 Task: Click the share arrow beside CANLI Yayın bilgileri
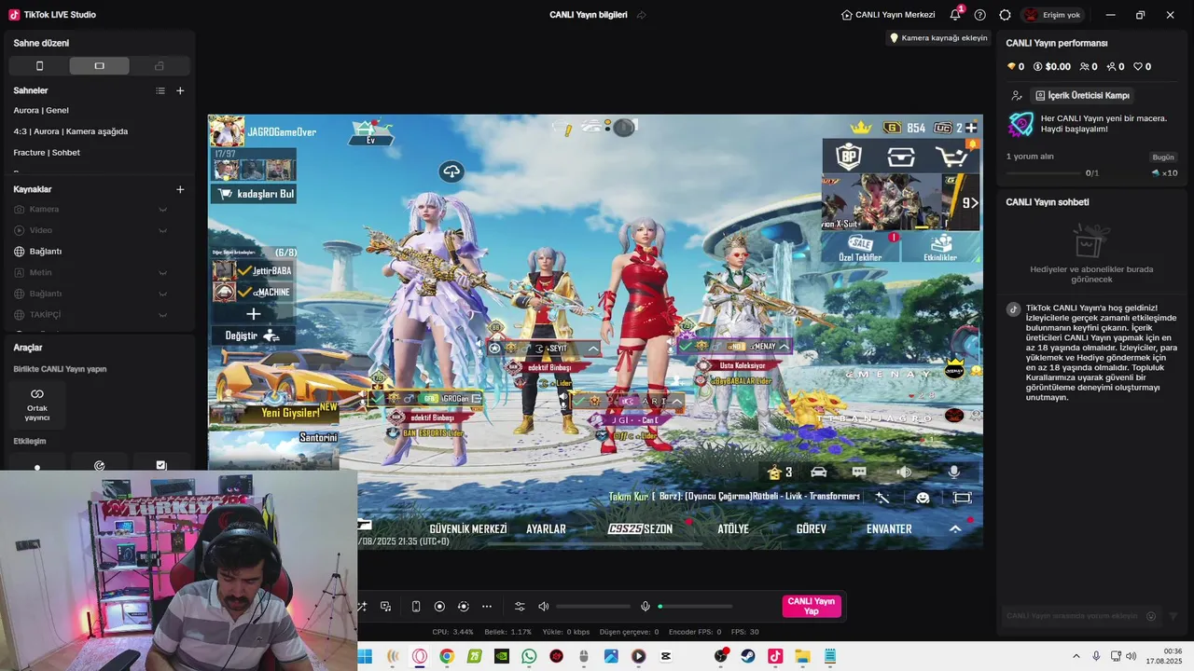point(642,15)
